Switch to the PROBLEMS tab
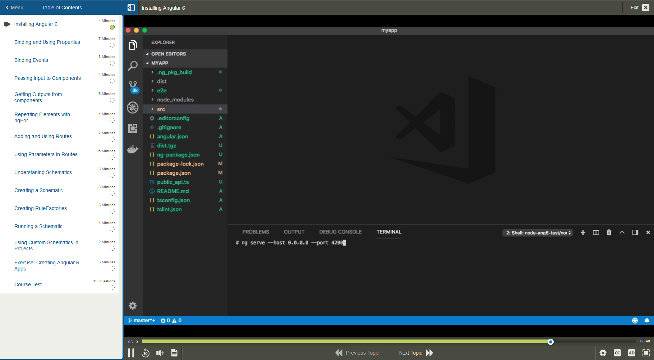The image size is (654, 360). (x=255, y=232)
